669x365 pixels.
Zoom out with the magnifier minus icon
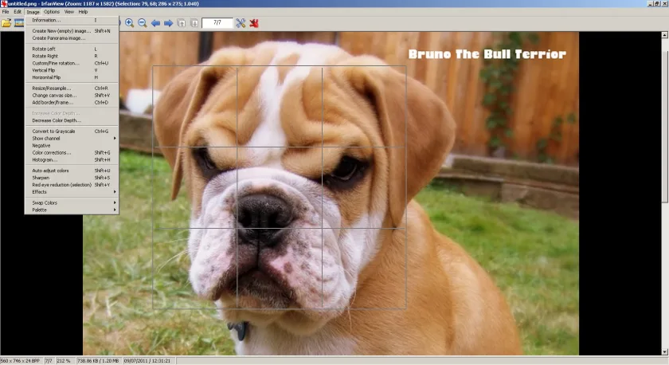143,23
